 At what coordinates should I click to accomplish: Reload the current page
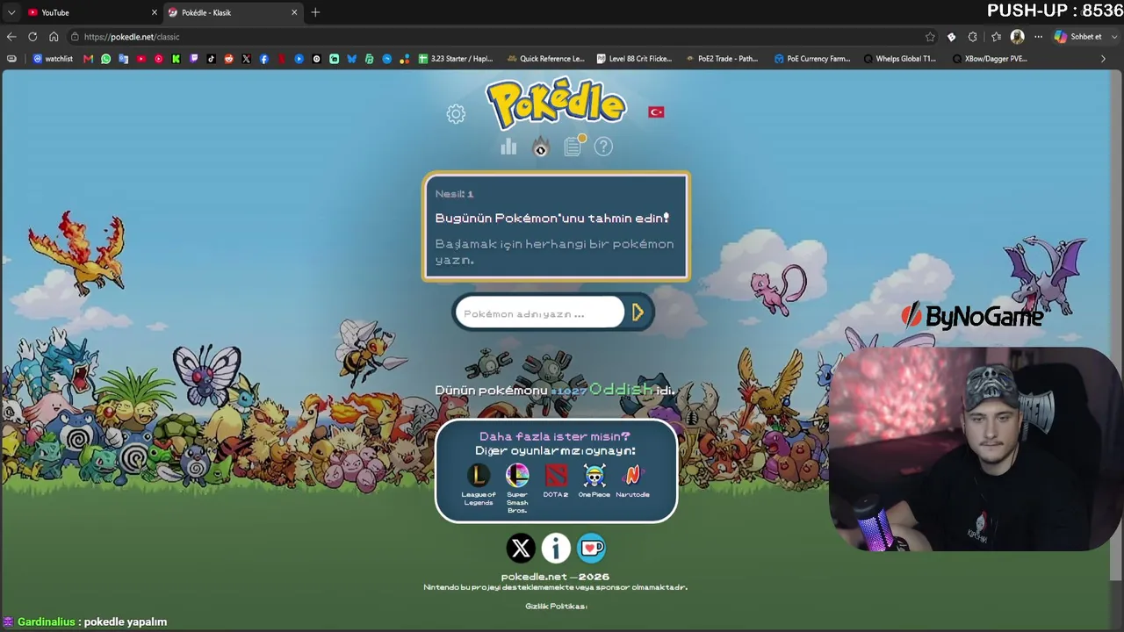pos(32,37)
